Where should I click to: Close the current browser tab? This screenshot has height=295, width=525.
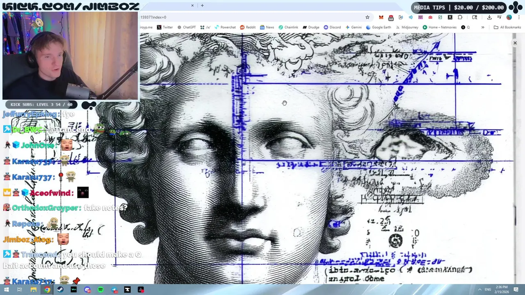pyautogui.click(x=192, y=5)
